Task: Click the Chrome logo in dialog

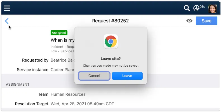Action: [x=111, y=41]
